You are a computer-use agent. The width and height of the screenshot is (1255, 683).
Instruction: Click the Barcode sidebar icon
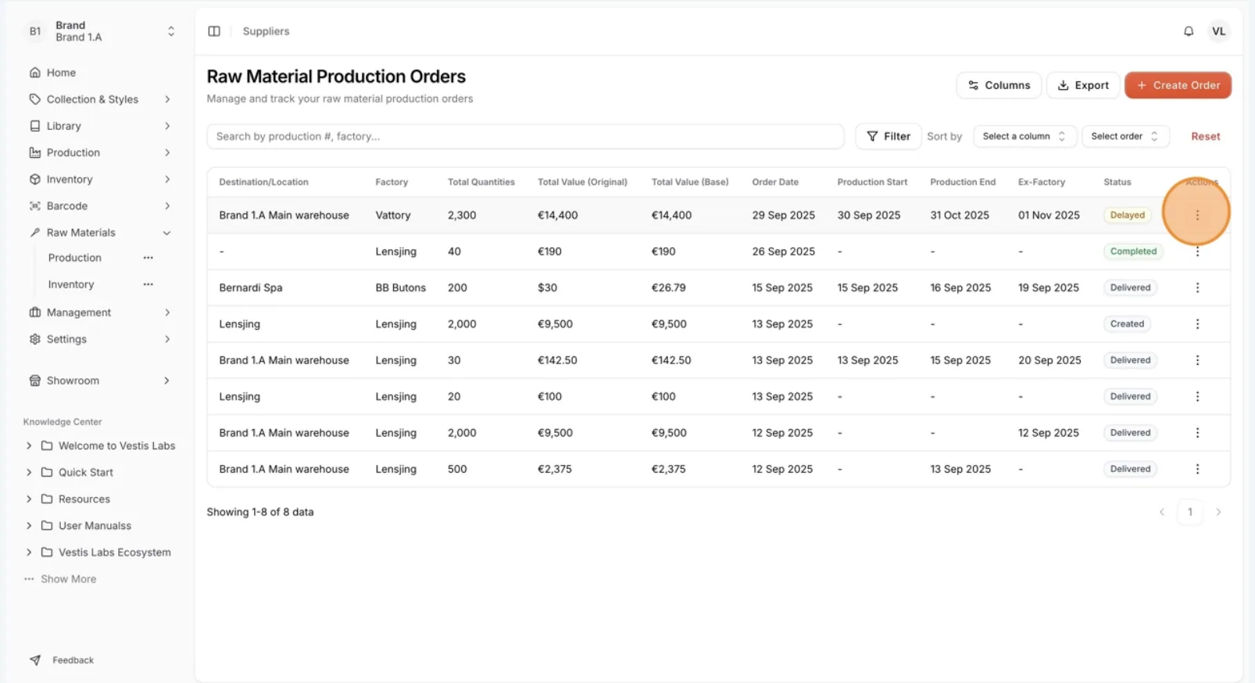[x=34, y=206]
